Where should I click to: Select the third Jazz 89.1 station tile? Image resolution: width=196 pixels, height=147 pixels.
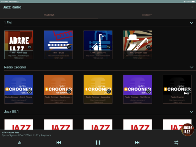98,125
